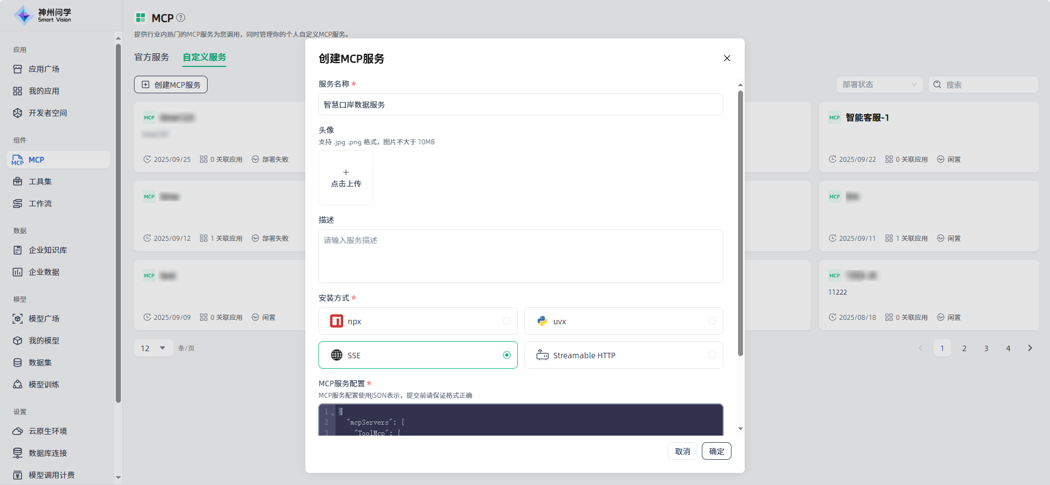The image size is (1050, 485).
Task: Collapse the JSON editor fold arrow on line 1
Action: pos(333,414)
